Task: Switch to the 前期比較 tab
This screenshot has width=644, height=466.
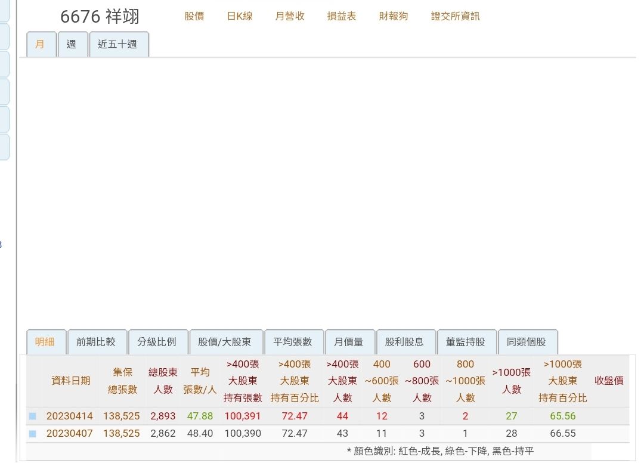Action: tap(97, 342)
